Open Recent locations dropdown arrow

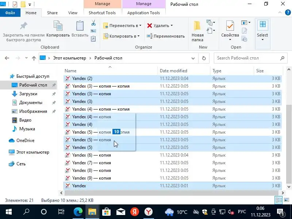pos(26,58)
